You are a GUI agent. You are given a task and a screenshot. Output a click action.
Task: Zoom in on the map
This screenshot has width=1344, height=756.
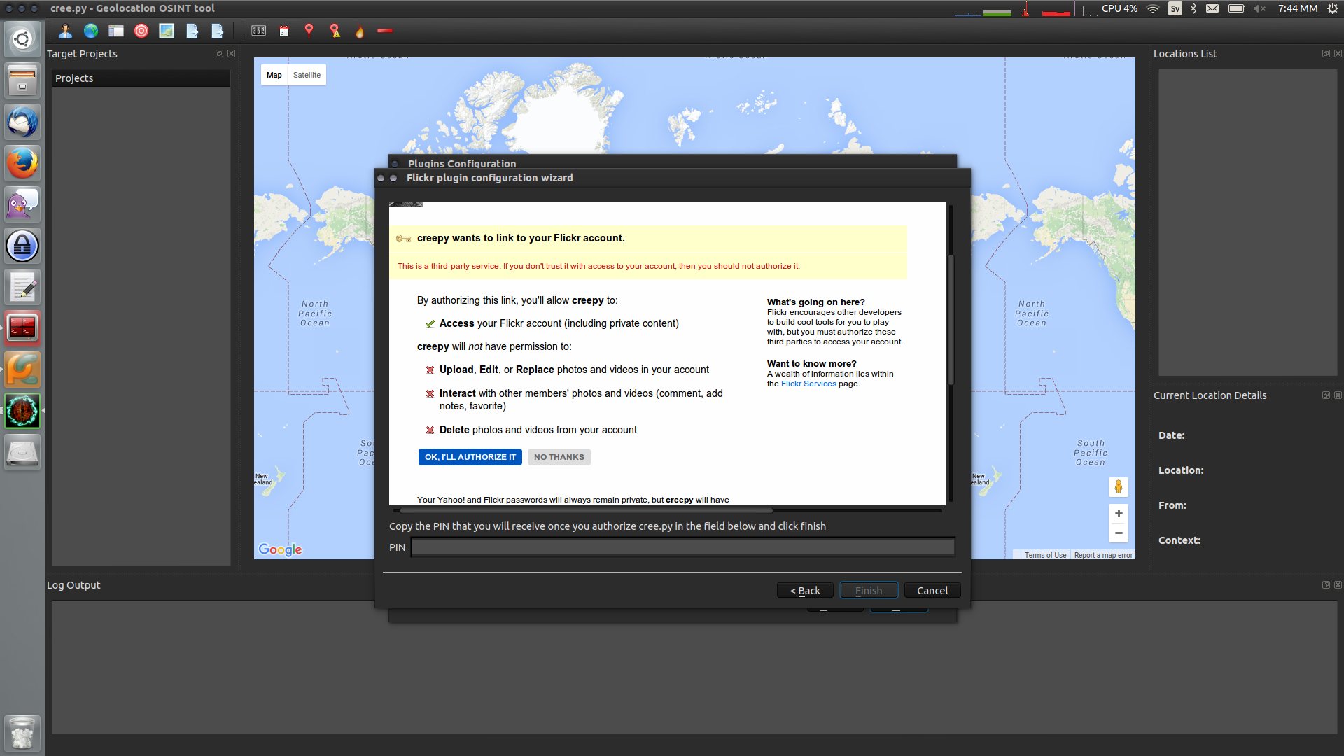click(1119, 514)
